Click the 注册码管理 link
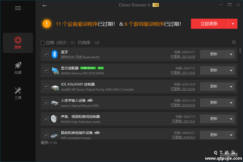 coord(229,154)
